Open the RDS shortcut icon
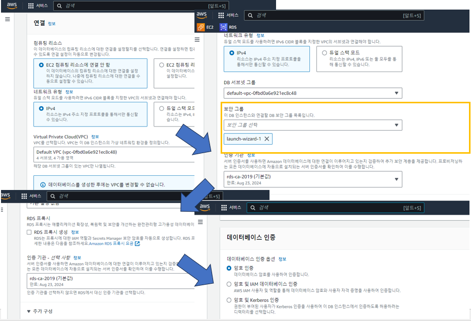Viewport: 471px width, 321px height. (223, 27)
